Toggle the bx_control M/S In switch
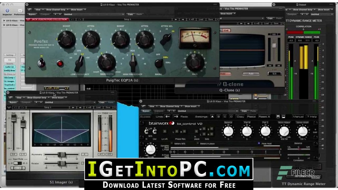The height and width of the screenshot is (190, 338). [x=147, y=131]
